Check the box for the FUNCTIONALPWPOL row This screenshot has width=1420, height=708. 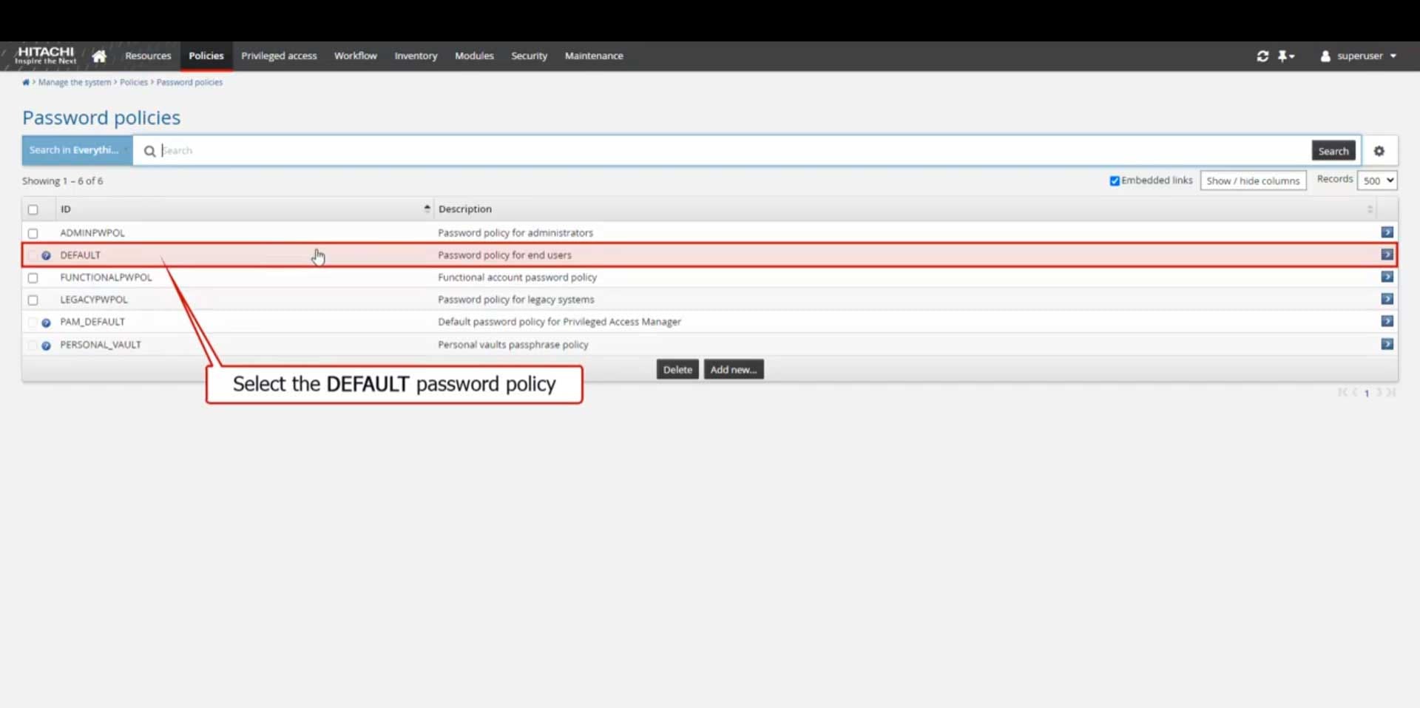pos(33,277)
